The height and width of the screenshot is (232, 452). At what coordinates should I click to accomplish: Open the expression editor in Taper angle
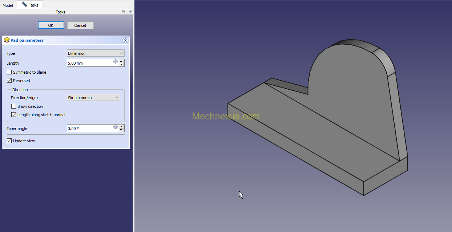116,127
